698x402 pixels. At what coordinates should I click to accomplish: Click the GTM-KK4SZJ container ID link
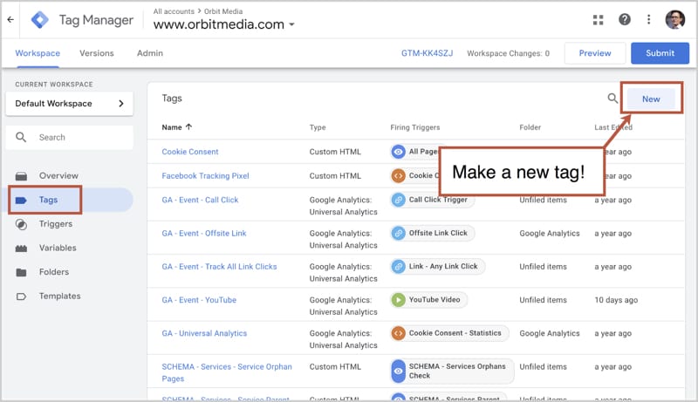(427, 53)
